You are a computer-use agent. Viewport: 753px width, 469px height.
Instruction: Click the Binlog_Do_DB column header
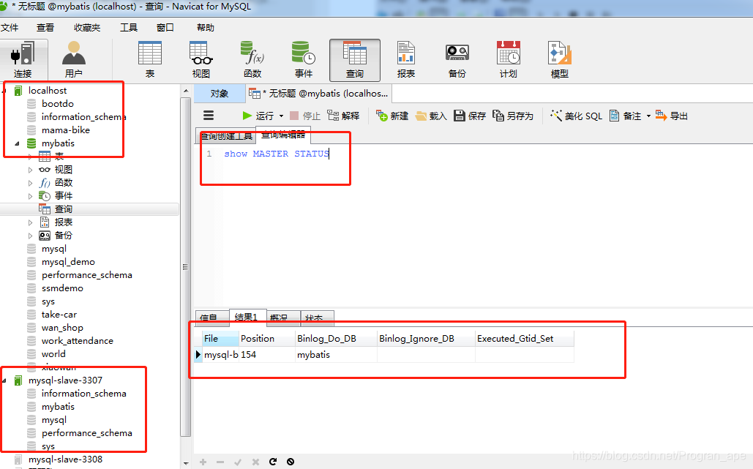tap(336, 339)
